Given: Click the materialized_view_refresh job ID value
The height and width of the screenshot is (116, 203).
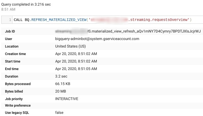Looking at the screenshot, I should point(128,31).
